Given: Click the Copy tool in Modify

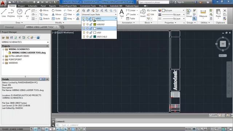Looking at the screenshot, I should click(44, 15).
